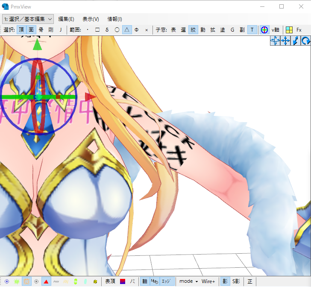Toggle the gray stripes display icon
The height and width of the screenshot is (287, 311).
click(56, 281)
